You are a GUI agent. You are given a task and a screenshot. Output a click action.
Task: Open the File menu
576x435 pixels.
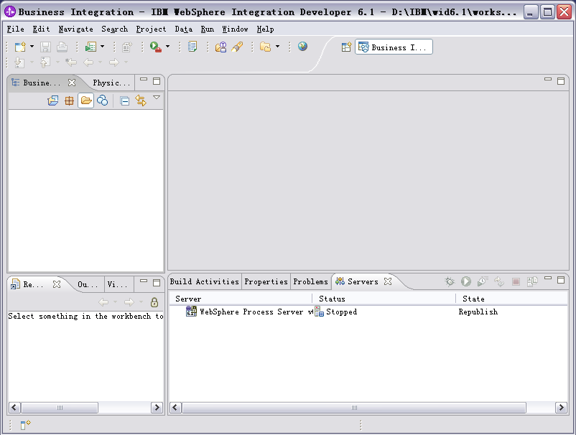click(15, 29)
